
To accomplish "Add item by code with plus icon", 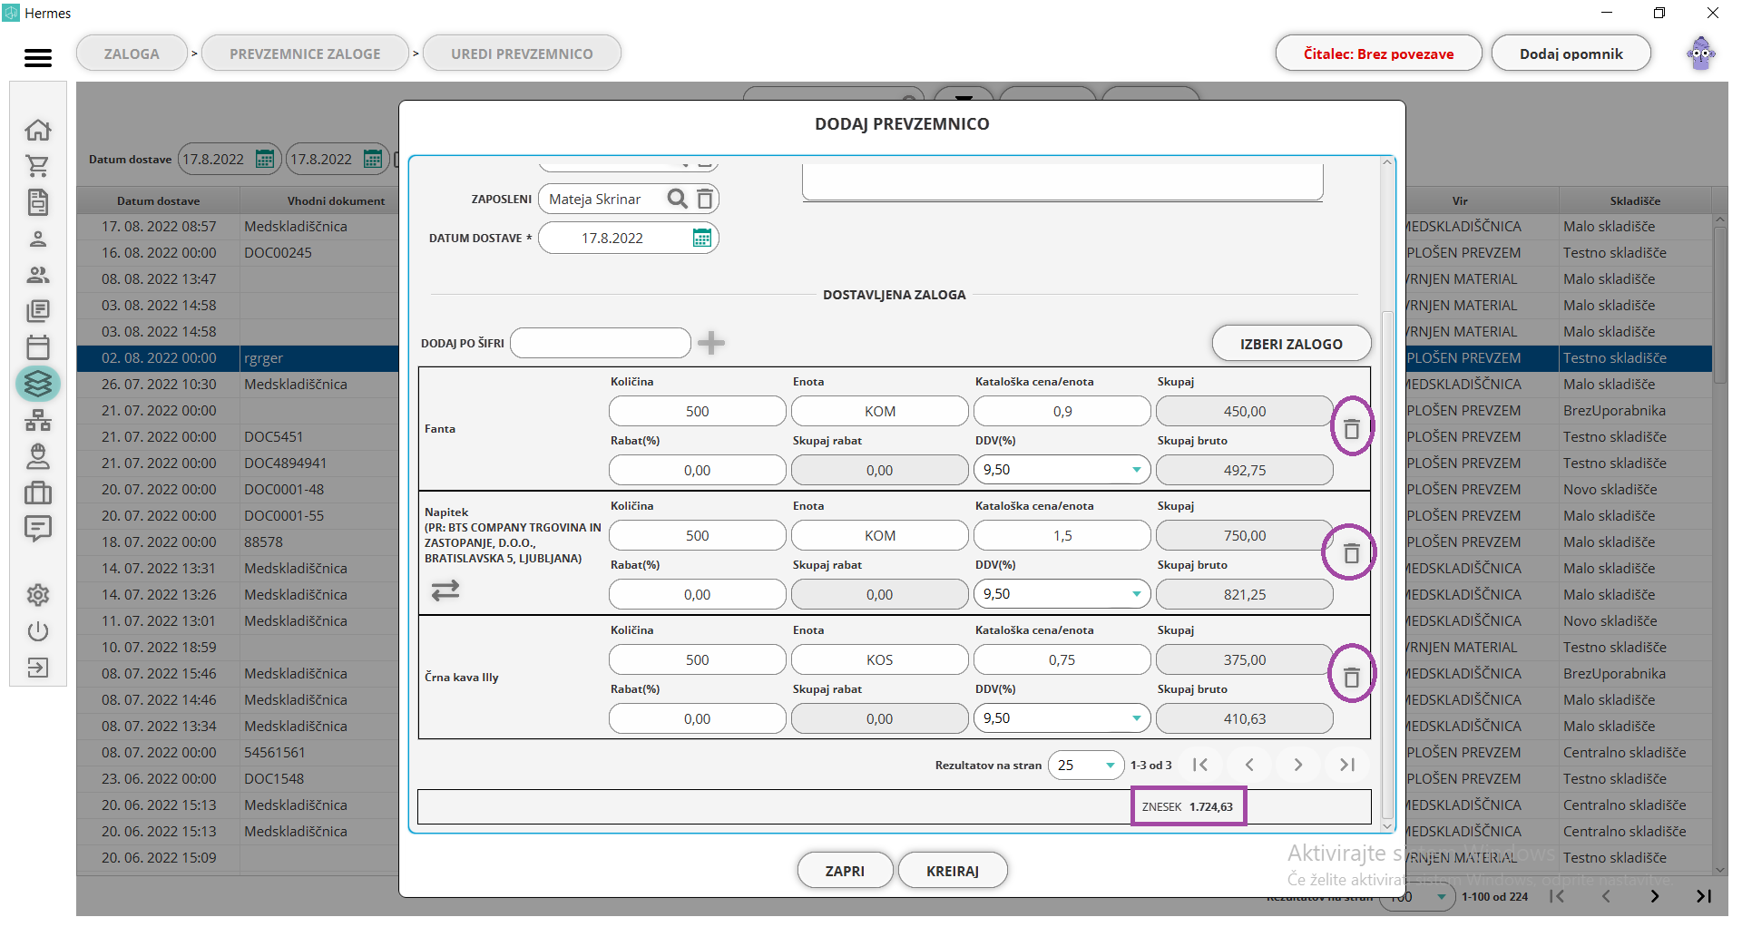I will coord(711,343).
